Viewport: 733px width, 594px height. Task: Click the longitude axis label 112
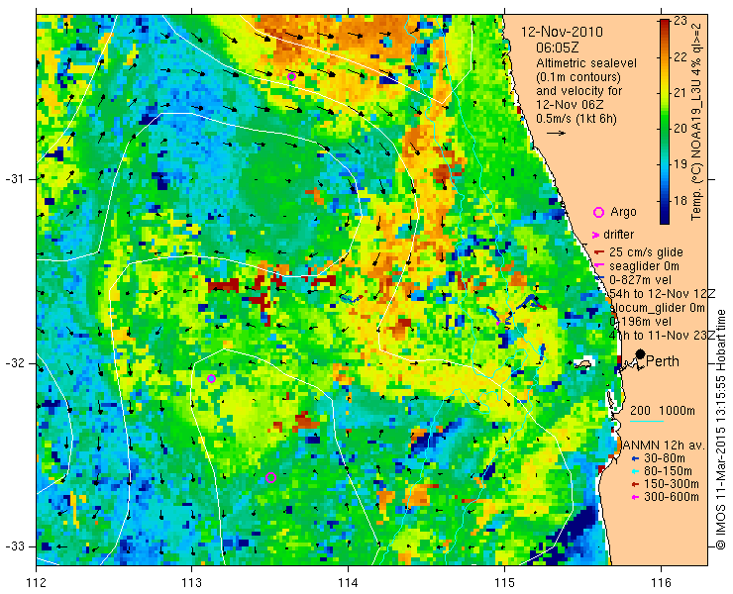36,583
